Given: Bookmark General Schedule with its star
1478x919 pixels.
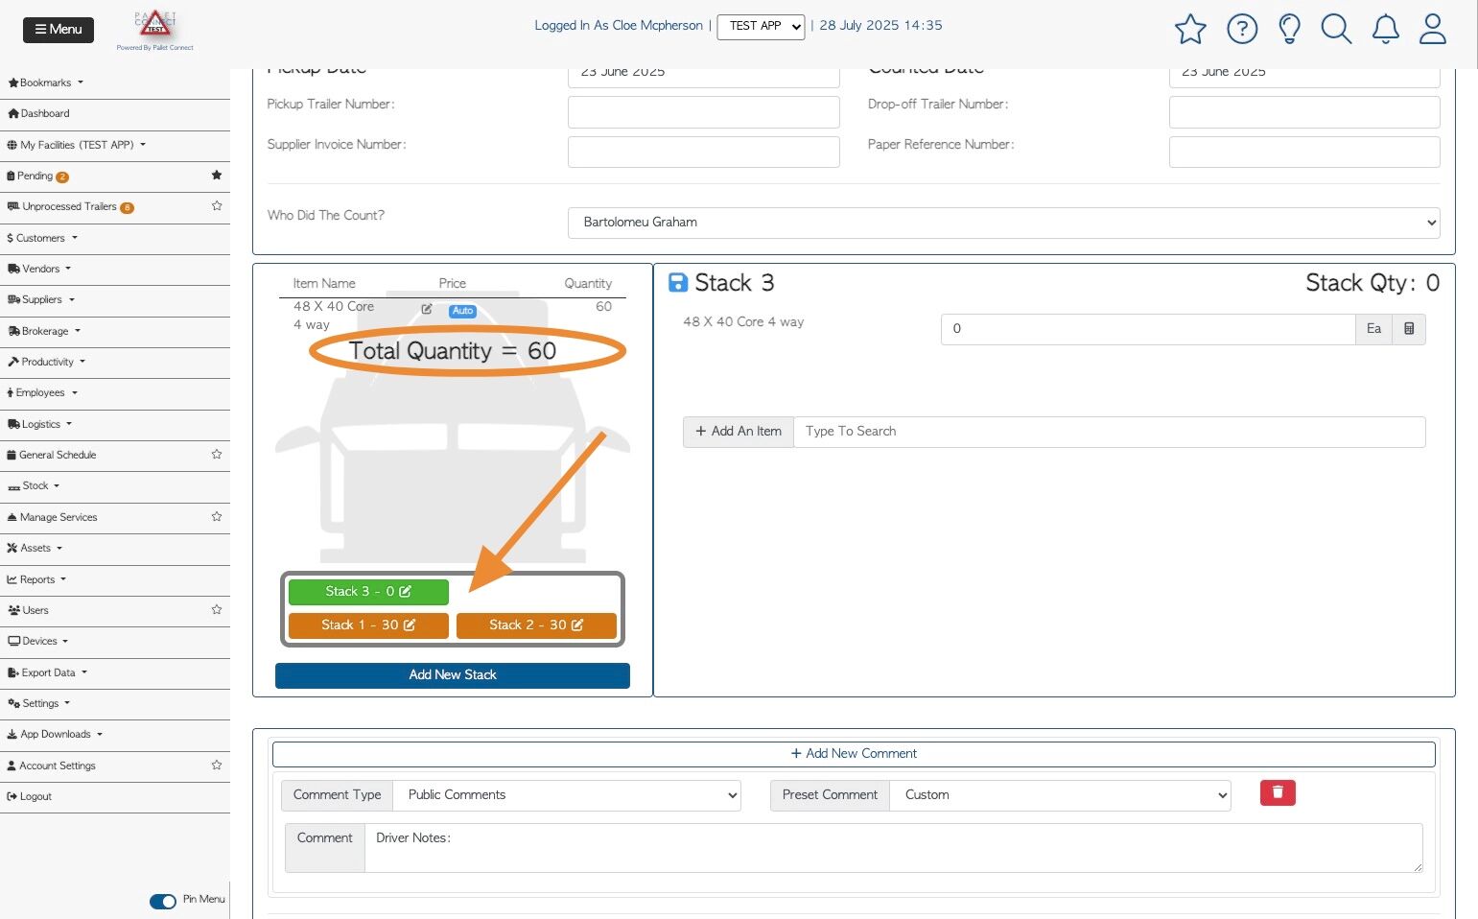Looking at the screenshot, I should pos(217,454).
